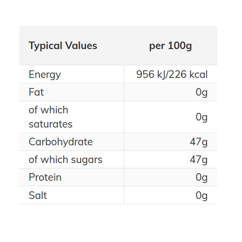Select the Carbohydrate row label
The image size is (242, 242).
click(60, 142)
